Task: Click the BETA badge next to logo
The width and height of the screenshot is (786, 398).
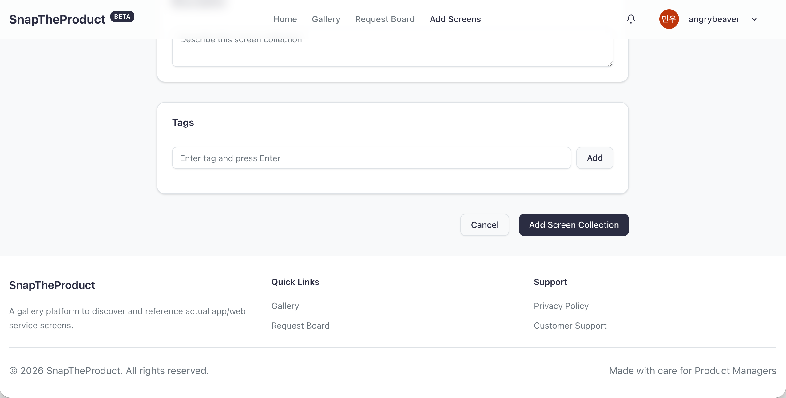Action: [122, 17]
